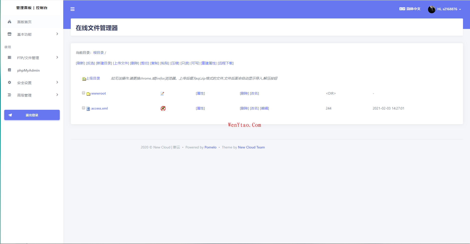Click the red crossed icon in access.xml row
Image resolution: width=470 pixels, height=244 pixels.
tap(163, 108)
